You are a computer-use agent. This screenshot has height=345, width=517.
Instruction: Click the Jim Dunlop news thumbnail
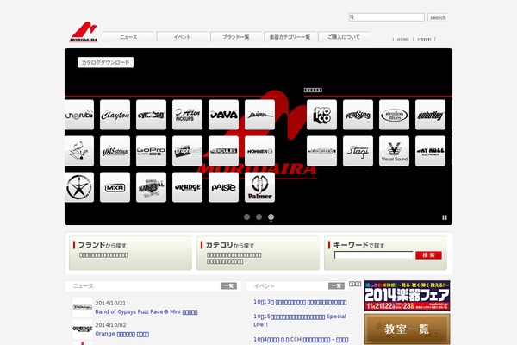[83, 307]
